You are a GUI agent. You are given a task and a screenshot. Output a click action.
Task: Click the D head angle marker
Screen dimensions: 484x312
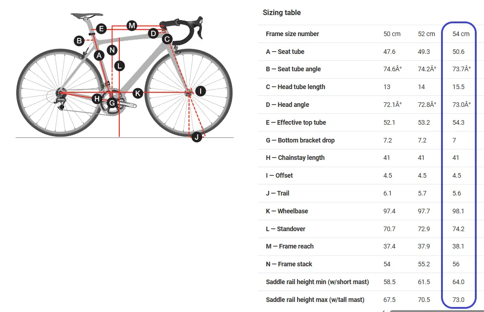[154, 33]
